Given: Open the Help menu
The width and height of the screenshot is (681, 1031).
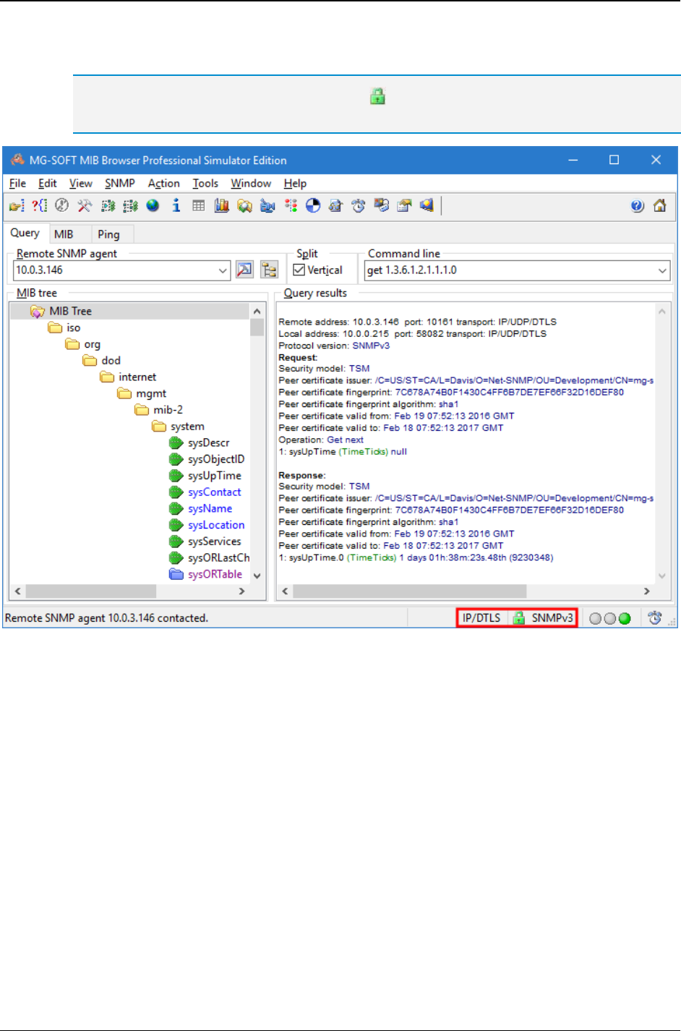Looking at the screenshot, I should point(295,184).
